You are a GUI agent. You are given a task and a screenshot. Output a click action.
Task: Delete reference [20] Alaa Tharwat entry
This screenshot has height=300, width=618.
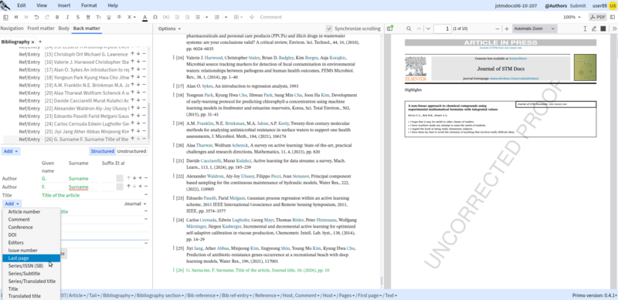pyautogui.click(x=144, y=93)
